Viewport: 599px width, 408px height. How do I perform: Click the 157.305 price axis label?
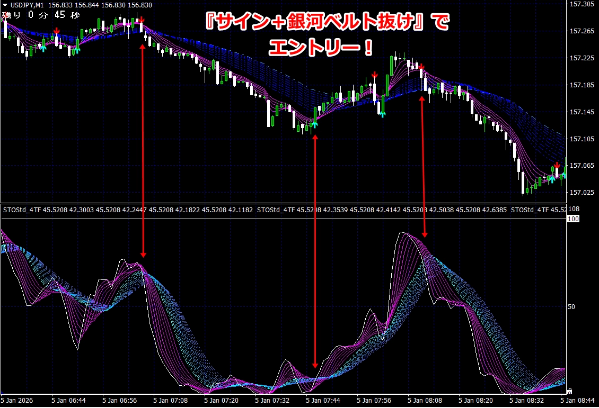pyautogui.click(x=583, y=4)
